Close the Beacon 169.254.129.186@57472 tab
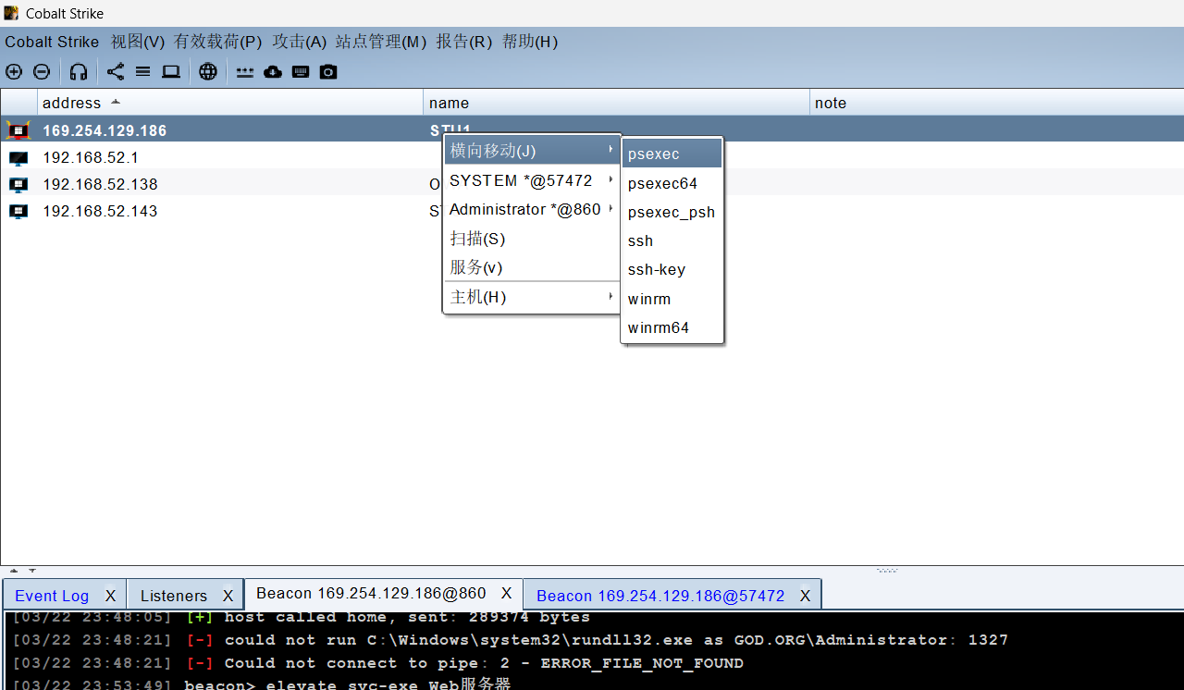Viewport: 1184px width, 690px height. tap(805, 596)
